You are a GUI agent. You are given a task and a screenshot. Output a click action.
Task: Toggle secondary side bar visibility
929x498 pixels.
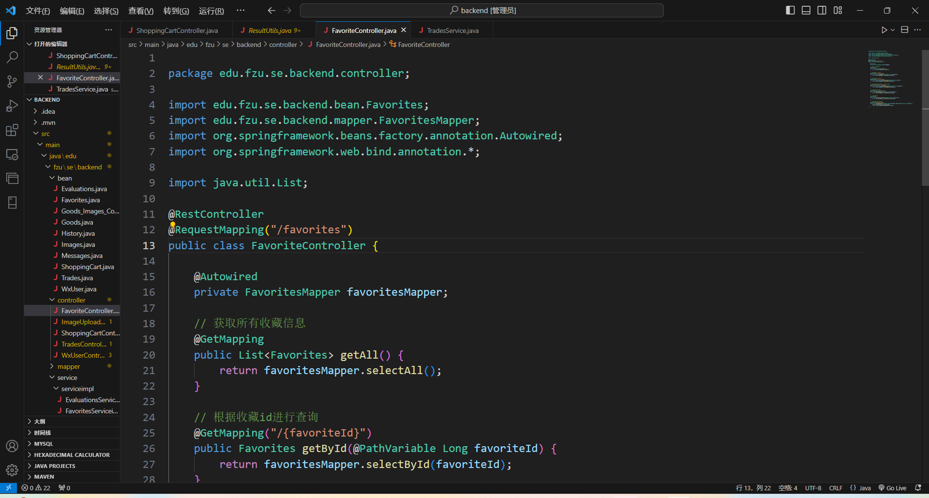pyautogui.click(x=822, y=10)
